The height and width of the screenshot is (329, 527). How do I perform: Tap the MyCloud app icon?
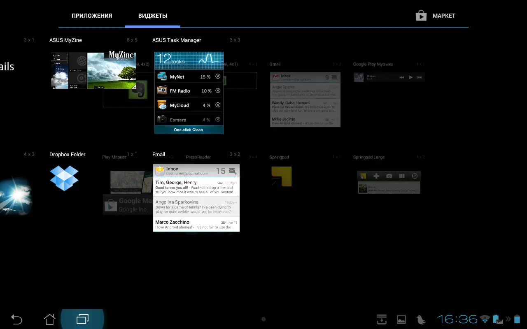click(162, 105)
